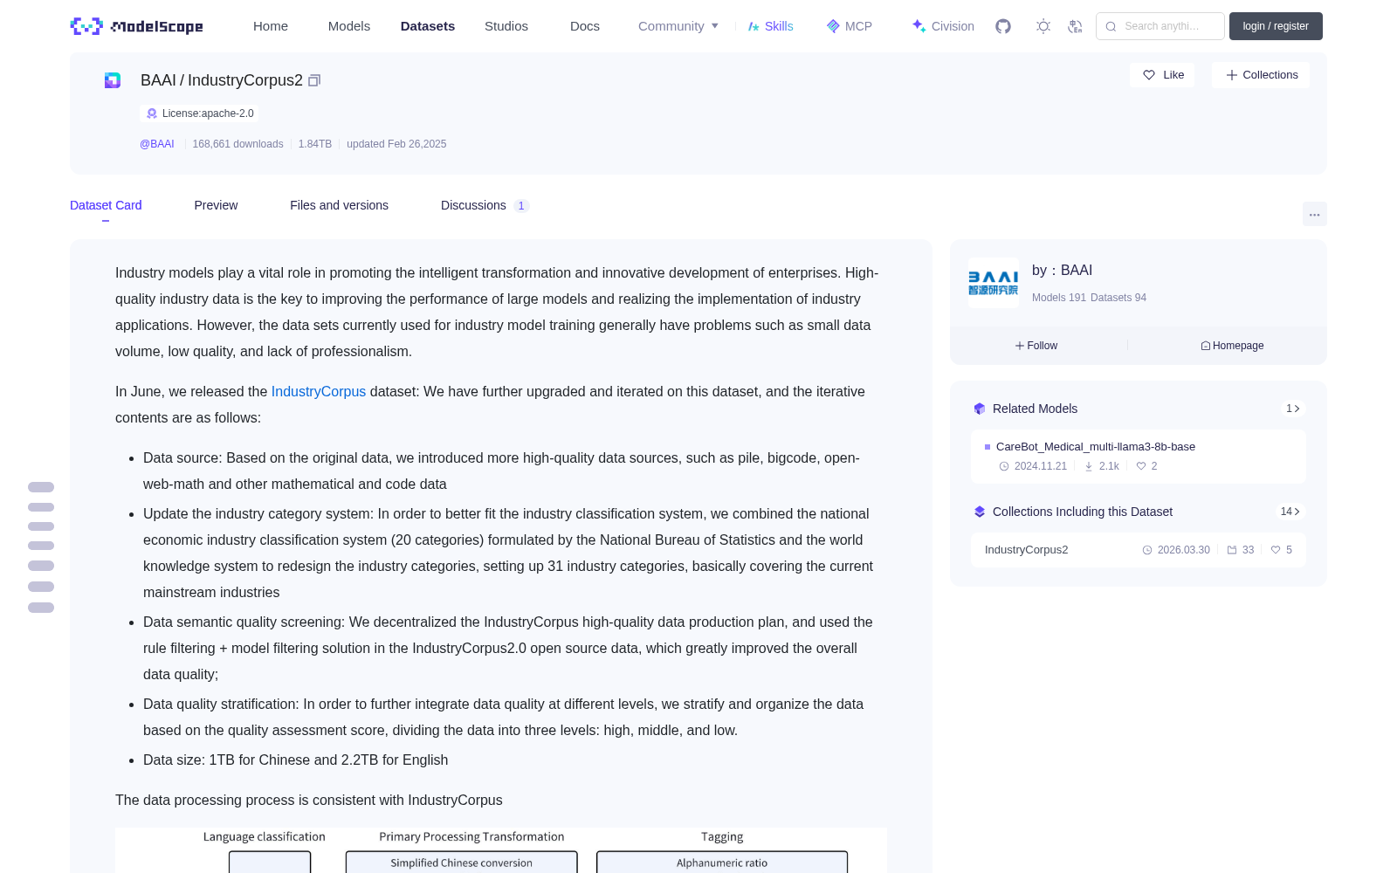The height and width of the screenshot is (873, 1397).
Task: Open the Models navigation item
Action: (349, 26)
